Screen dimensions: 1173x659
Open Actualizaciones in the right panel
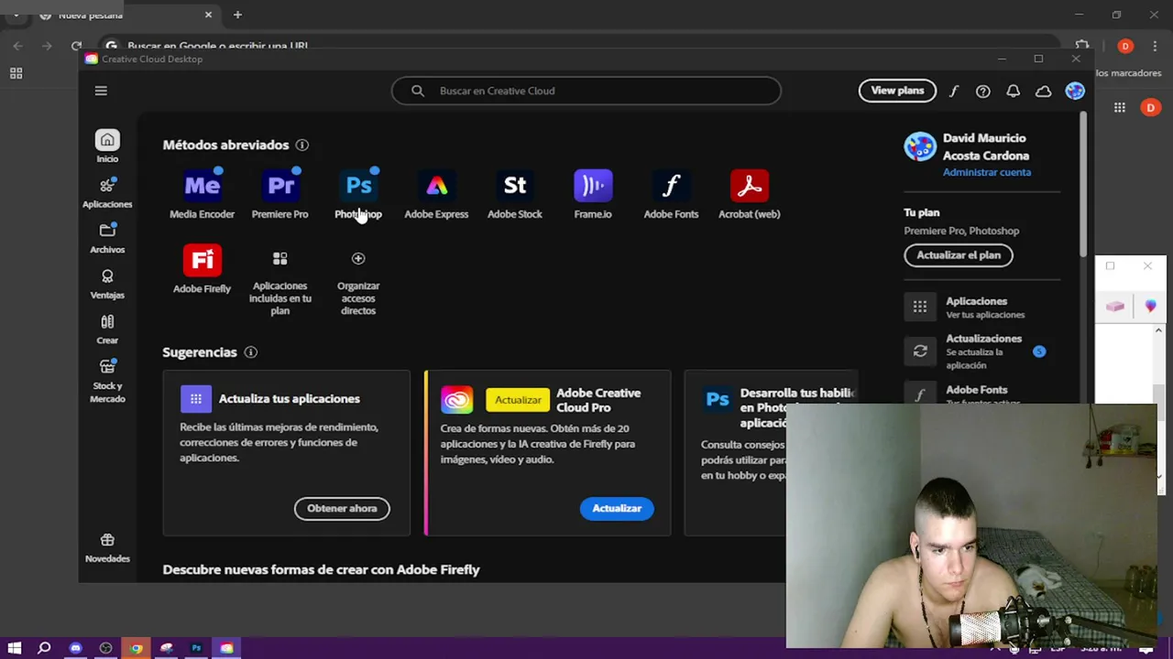click(981, 351)
